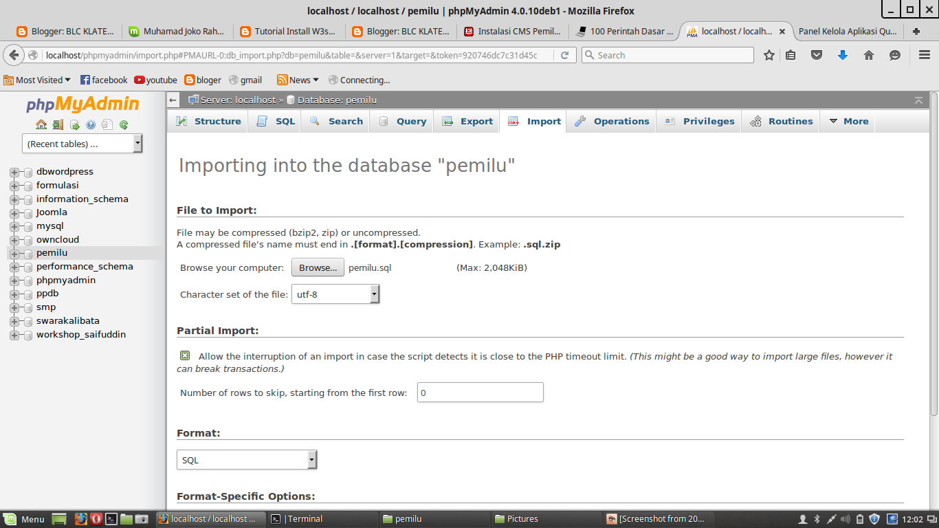Open the facebook bookmark link
The height and width of the screenshot is (528, 939).
(104, 80)
